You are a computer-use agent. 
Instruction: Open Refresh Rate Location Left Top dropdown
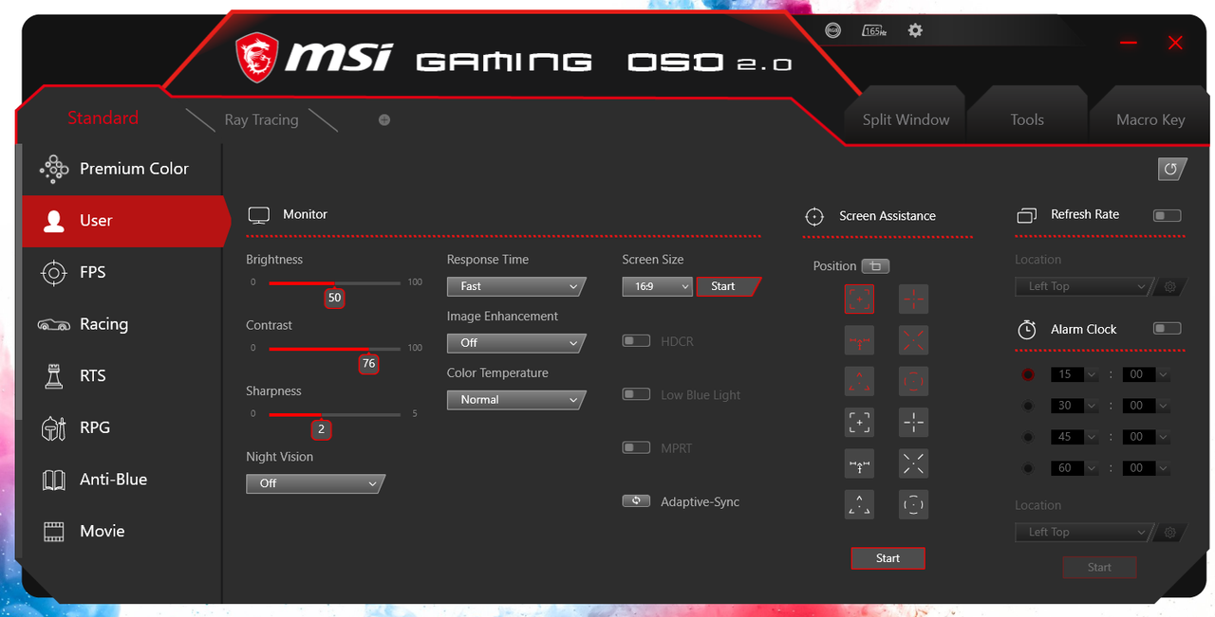coord(1083,286)
